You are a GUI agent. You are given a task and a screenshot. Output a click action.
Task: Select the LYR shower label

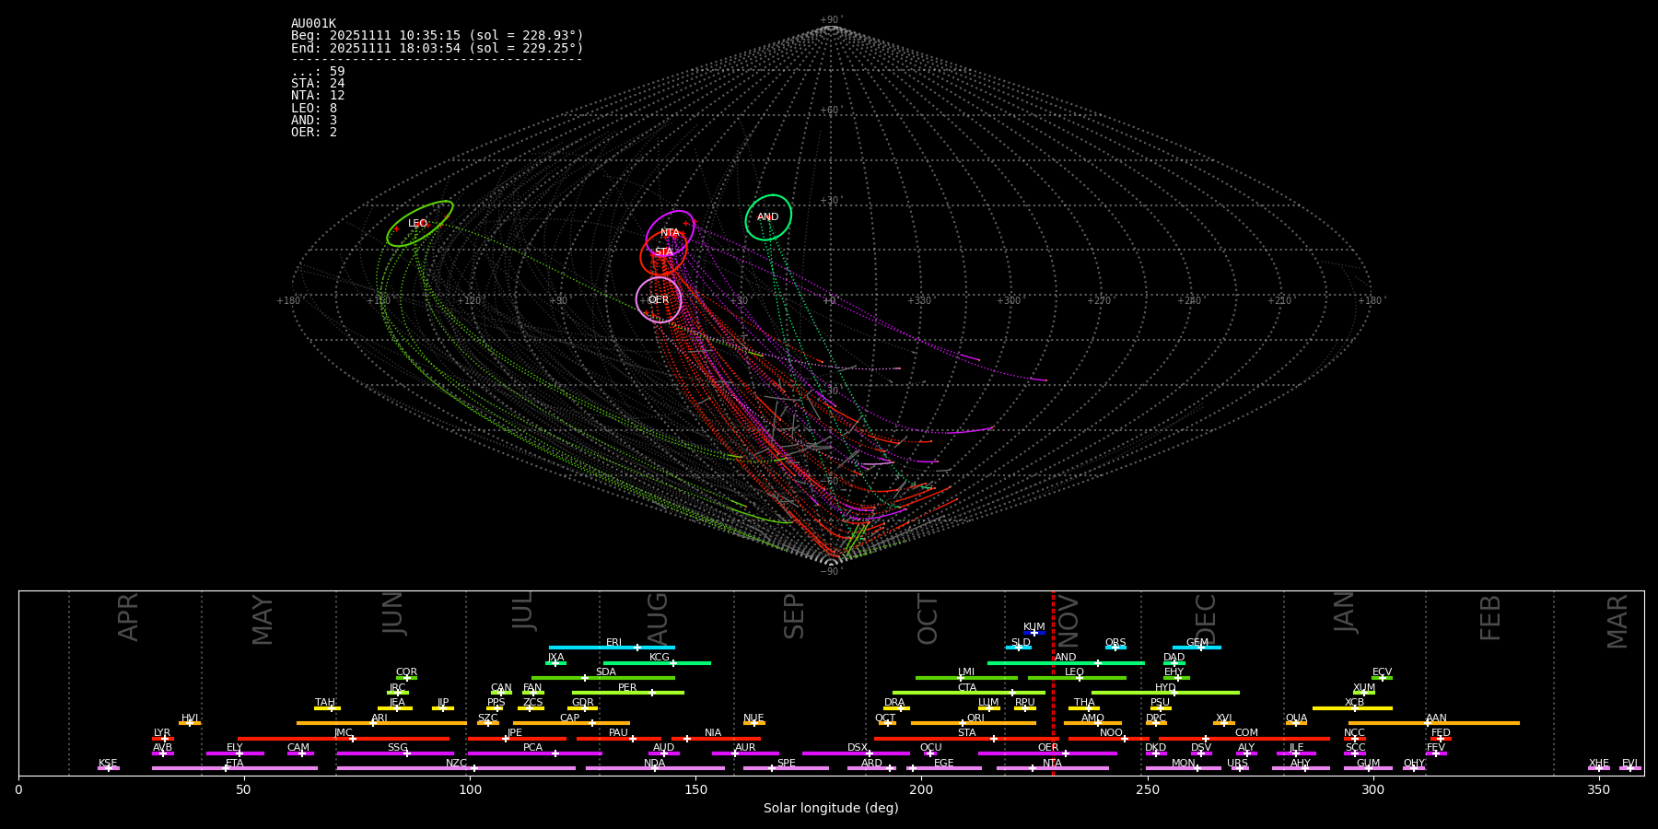[162, 733]
